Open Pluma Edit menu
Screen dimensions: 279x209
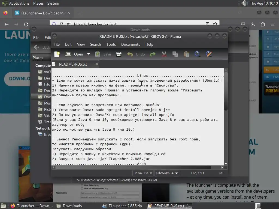(x=68, y=44)
